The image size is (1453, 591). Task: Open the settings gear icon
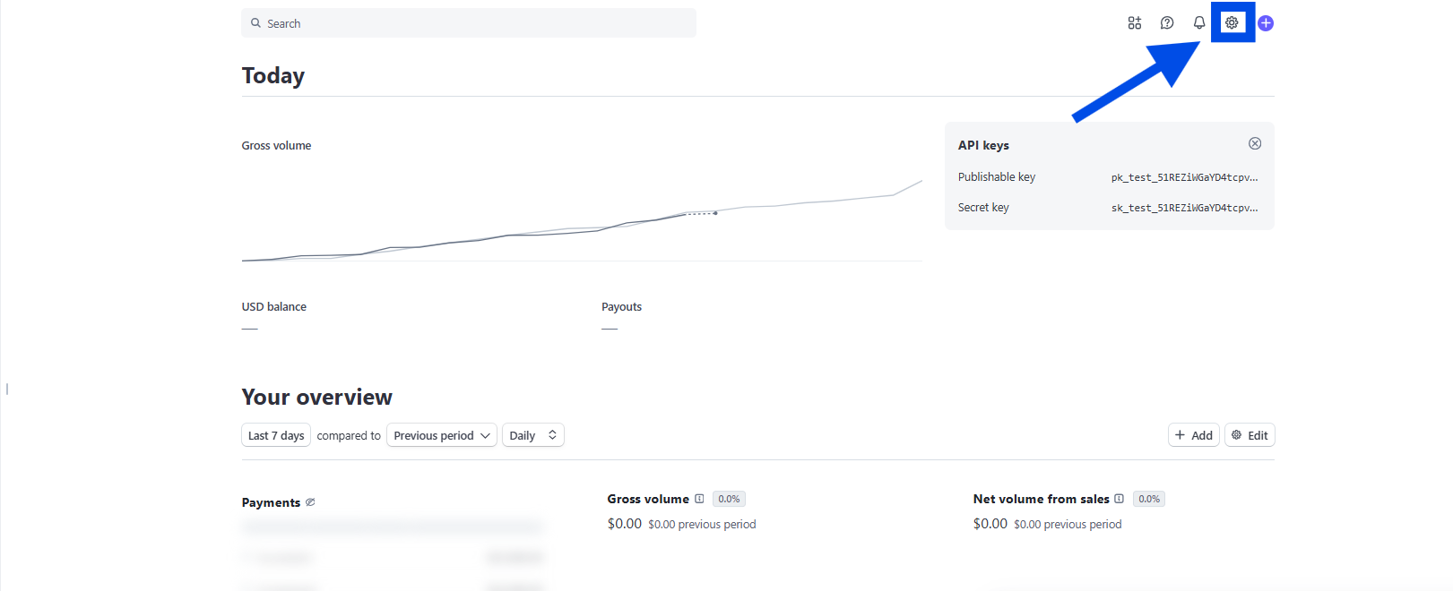pyautogui.click(x=1232, y=22)
